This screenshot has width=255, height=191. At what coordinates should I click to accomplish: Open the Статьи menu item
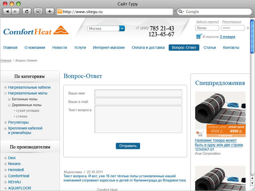click(x=210, y=47)
